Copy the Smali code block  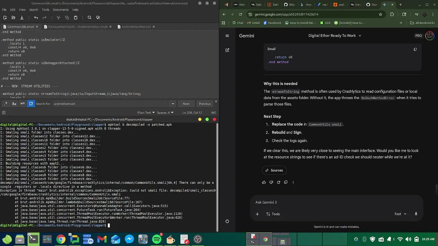pos(415,49)
